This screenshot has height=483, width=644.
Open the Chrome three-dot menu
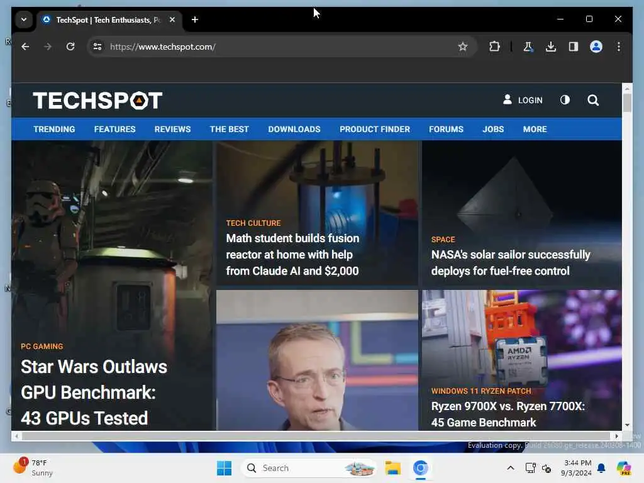pos(619,47)
